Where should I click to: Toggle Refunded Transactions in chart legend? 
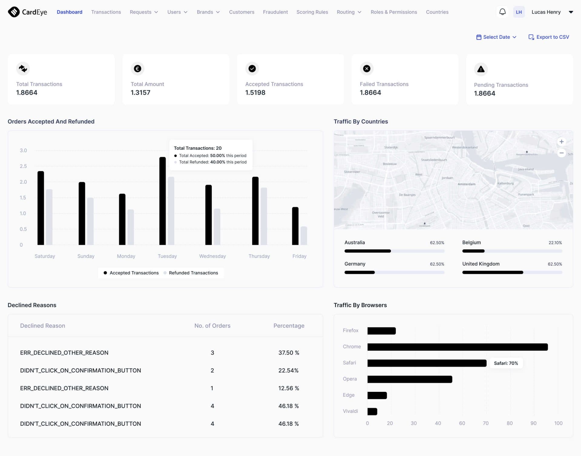pos(191,273)
